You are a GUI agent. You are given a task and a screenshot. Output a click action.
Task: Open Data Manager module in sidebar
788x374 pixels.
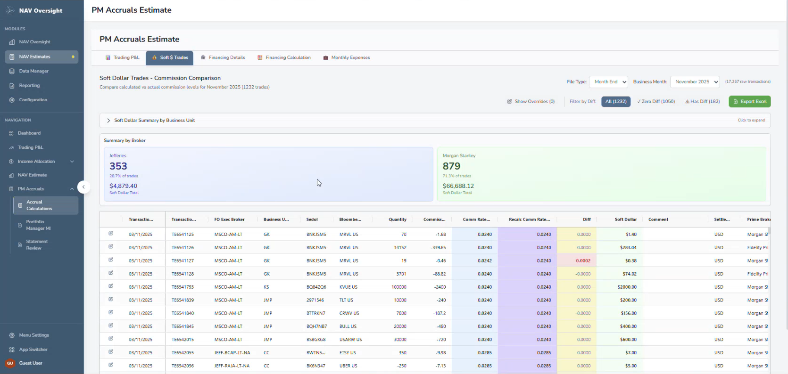pos(33,71)
